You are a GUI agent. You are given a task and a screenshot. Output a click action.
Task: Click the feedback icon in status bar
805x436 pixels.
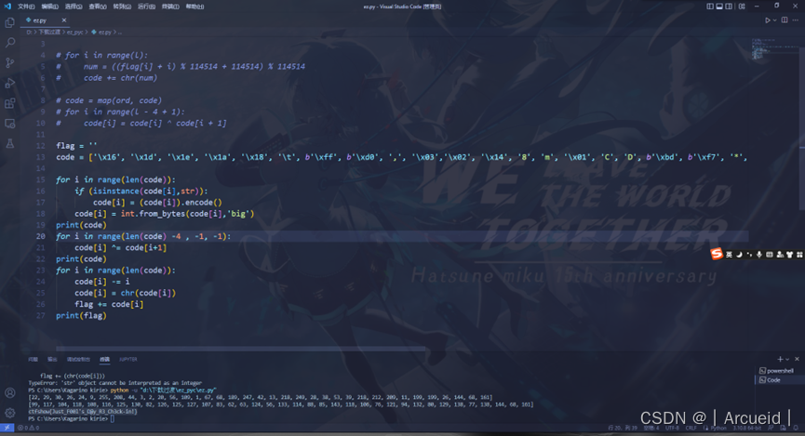click(771, 428)
